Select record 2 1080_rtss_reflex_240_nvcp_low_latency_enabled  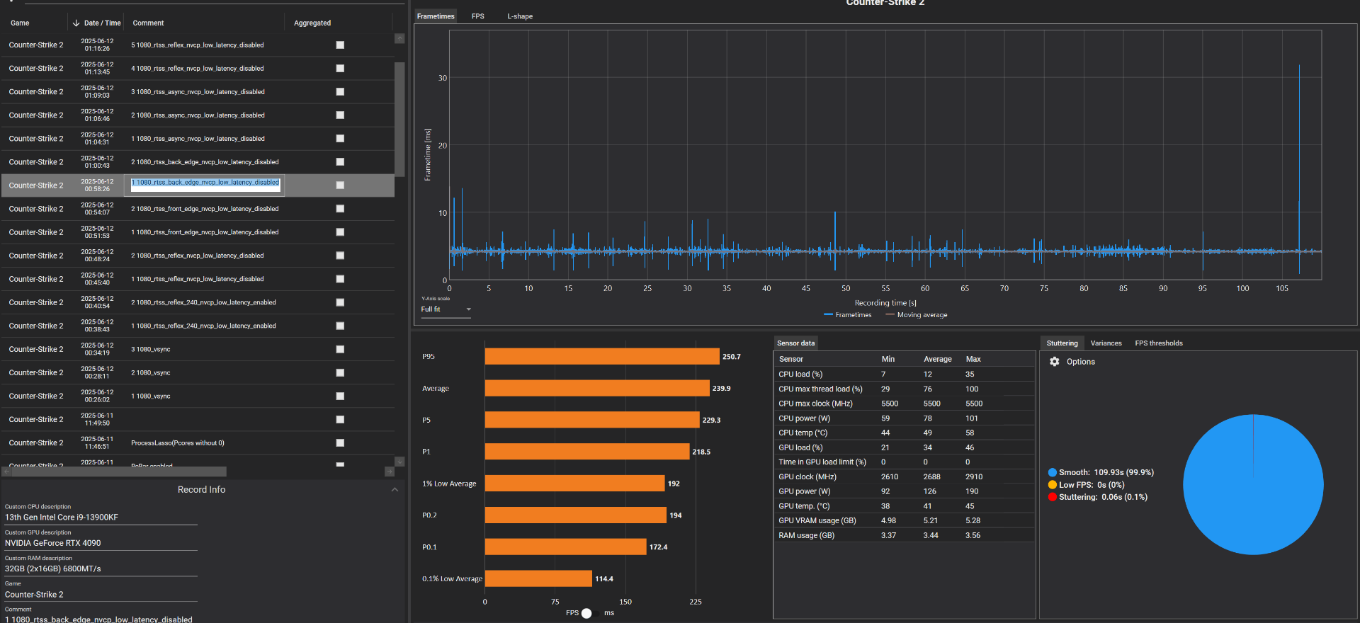pos(198,302)
